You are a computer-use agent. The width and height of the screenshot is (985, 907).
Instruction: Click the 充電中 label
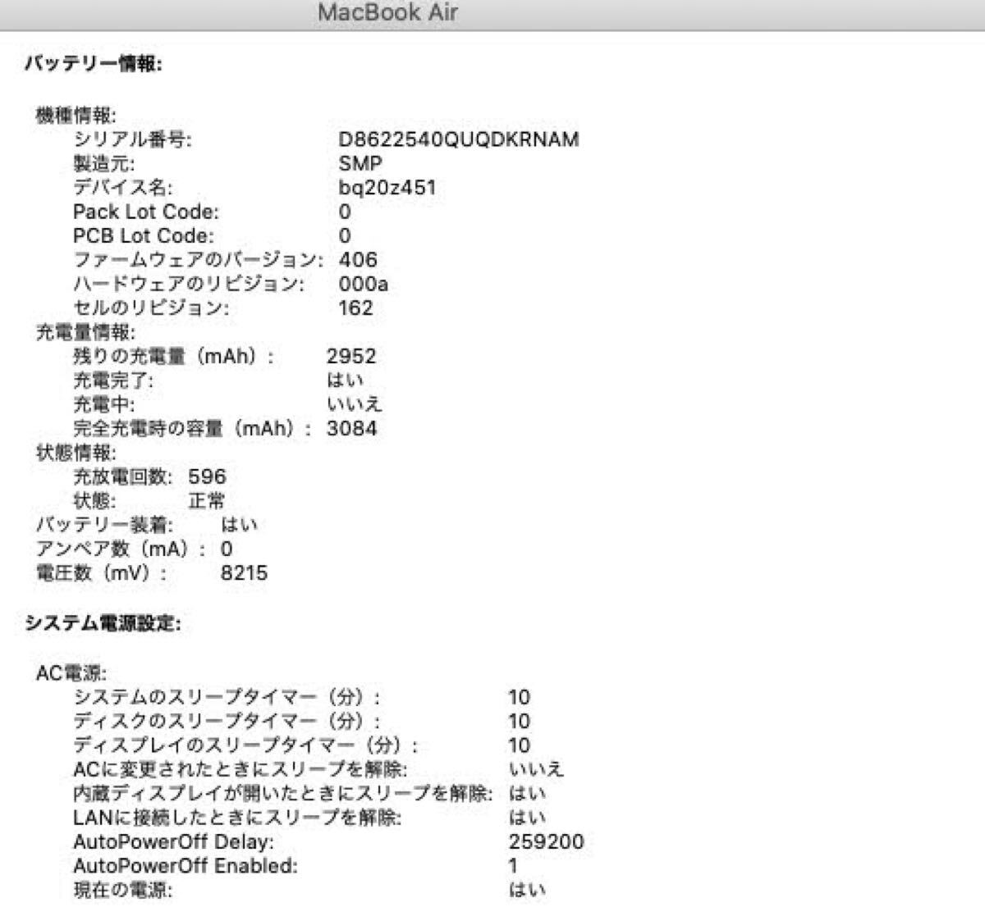coord(104,404)
